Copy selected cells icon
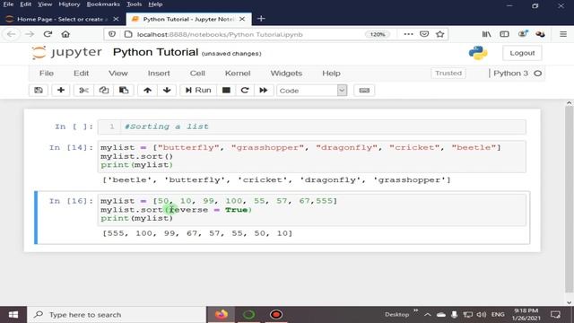Screen dimensions: 574x323 104,91
